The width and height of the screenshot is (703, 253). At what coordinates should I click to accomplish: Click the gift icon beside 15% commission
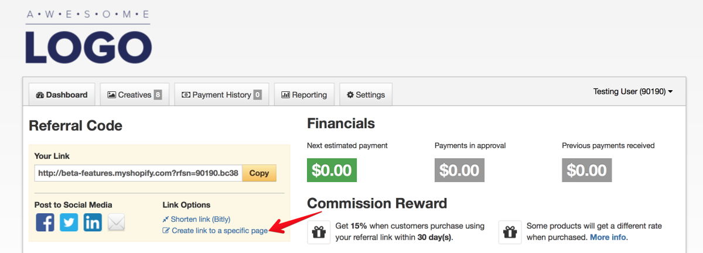click(318, 233)
